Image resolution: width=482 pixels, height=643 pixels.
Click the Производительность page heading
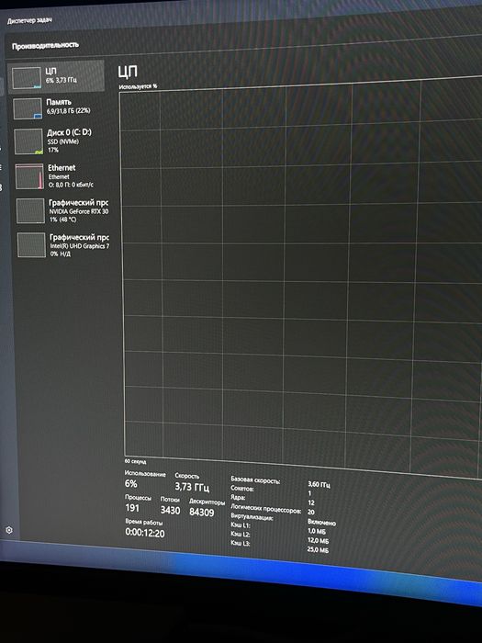pyautogui.click(x=45, y=46)
